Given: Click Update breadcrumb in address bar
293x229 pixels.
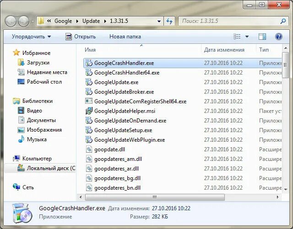Looking at the screenshot, I should pyautogui.click(x=91, y=21).
